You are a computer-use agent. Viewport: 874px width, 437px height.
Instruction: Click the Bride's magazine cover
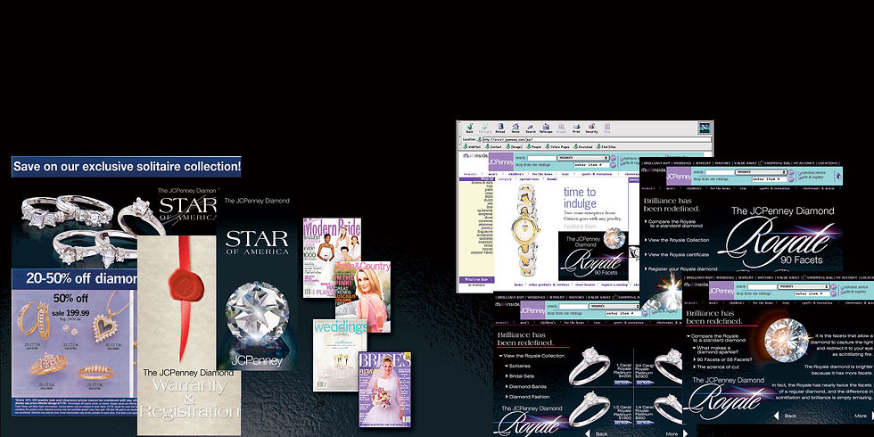[x=384, y=389]
